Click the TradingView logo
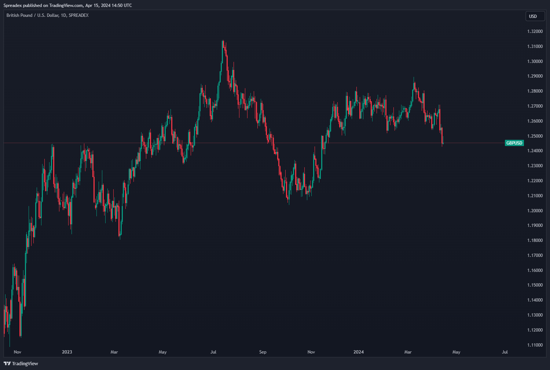This screenshot has width=550, height=370. click(21, 363)
